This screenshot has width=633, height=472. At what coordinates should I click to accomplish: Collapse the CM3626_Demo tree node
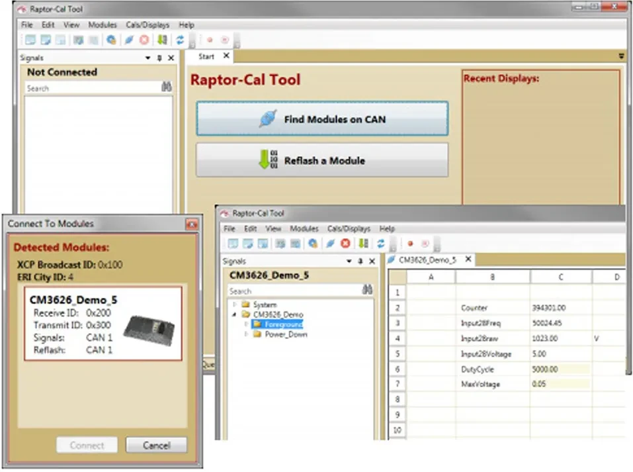pyautogui.click(x=233, y=314)
